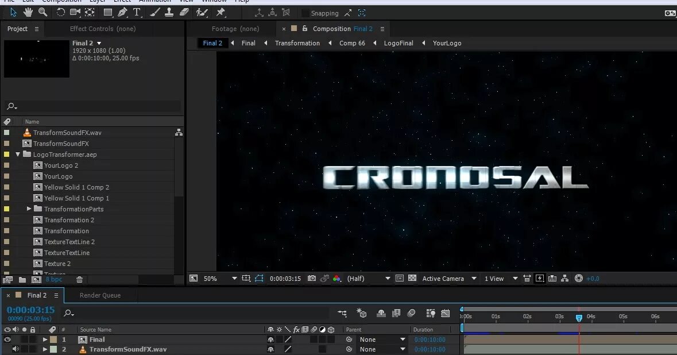Click the Local Axis Mode icon
Image resolution: width=677 pixels, height=355 pixels.
tap(259, 13)
